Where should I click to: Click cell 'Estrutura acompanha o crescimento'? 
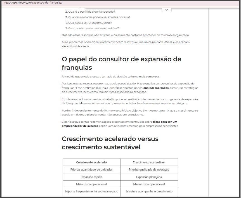pyautogui.click(x=149, y=191)
